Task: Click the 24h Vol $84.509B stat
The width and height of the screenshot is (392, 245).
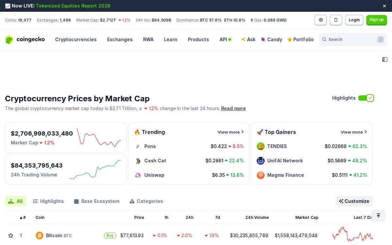Action: tap(153, 20)
